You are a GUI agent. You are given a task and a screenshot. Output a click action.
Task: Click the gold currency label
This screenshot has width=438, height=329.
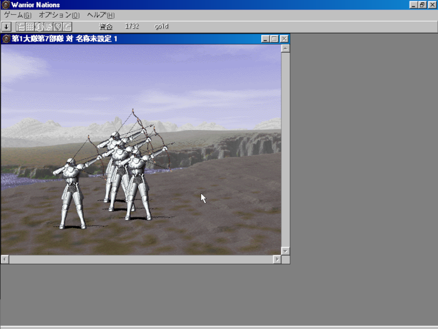coord(162,26)
